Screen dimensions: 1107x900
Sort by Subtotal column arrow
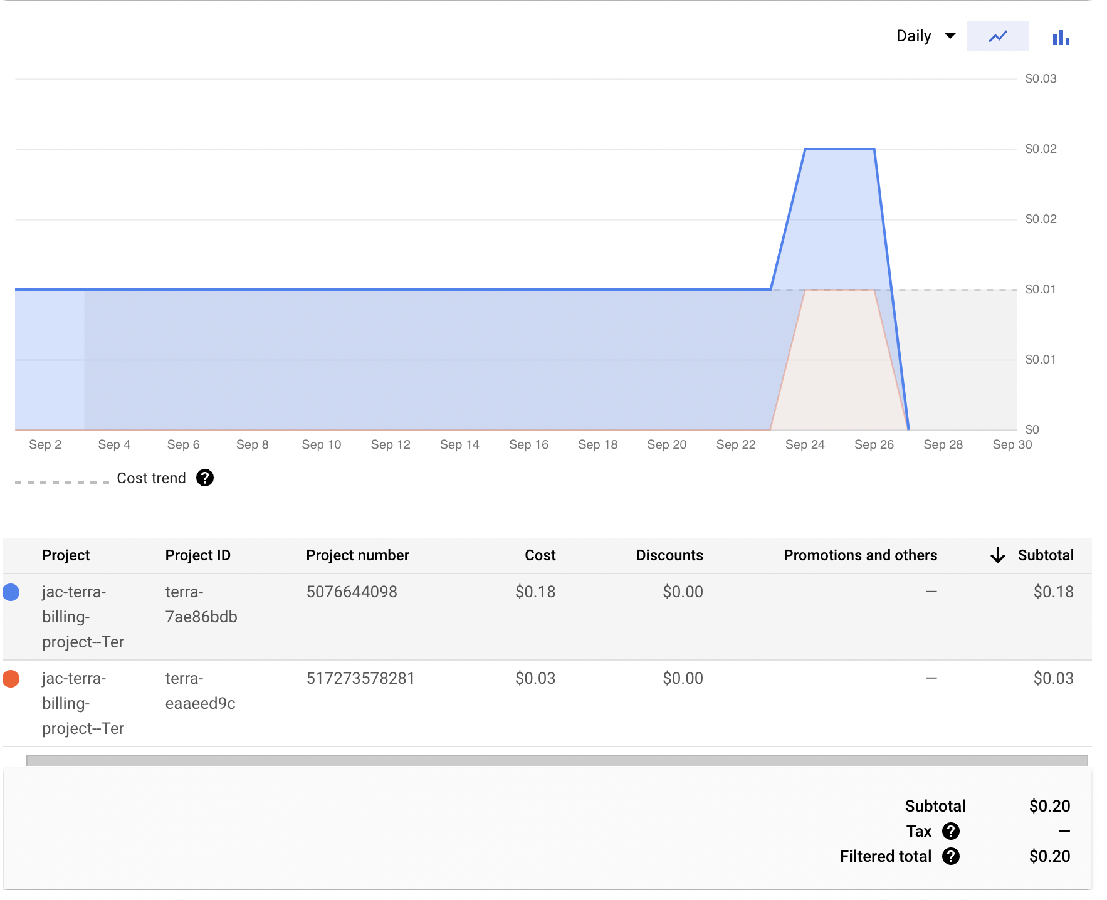coord(997,555)
